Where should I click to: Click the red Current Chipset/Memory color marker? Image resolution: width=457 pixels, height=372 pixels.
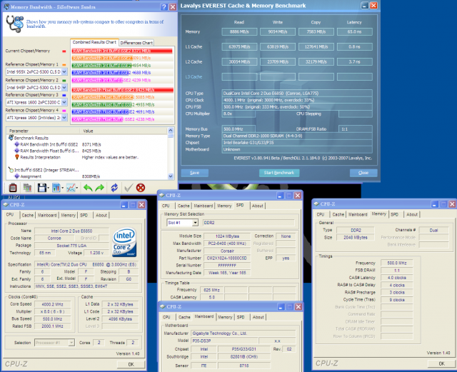tap(64, 51)
